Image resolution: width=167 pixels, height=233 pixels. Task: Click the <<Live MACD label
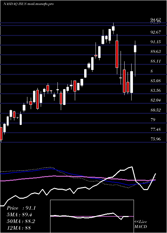[141, 224]
